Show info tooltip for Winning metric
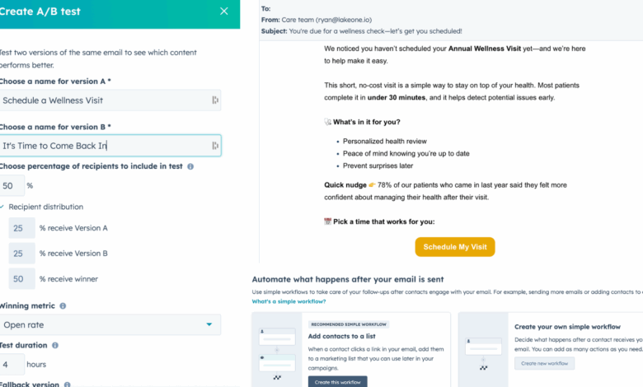The height and width of the screenshot is (387, 643). coord(63,306)
